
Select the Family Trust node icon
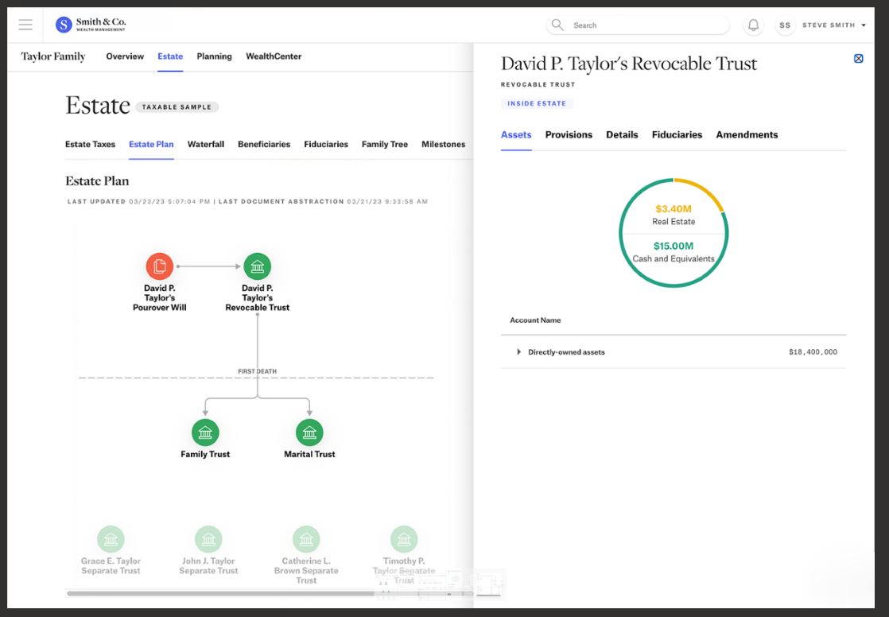tap(205, 433)
